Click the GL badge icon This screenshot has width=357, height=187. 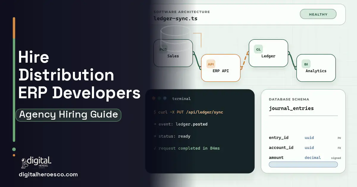258,49
